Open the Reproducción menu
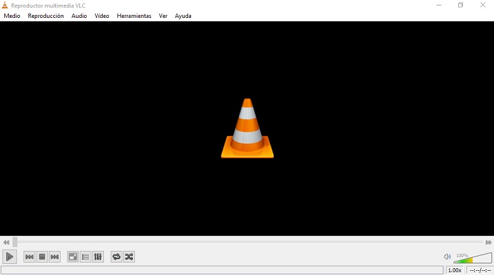The height and width of the screenshot is (275, 494). pyautogui.click(x=45, y=16)
